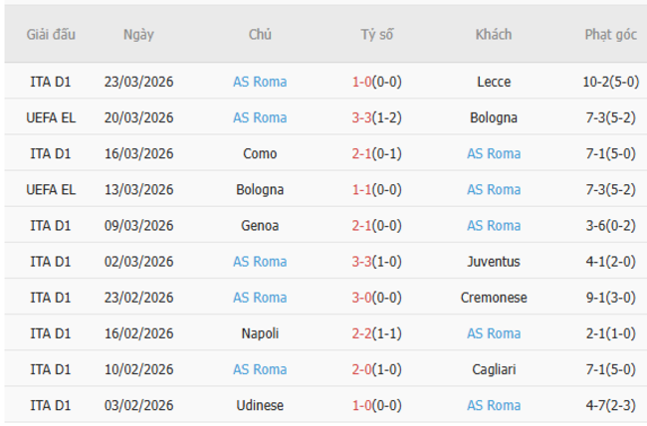Screen dimensions: 647x426
Task: Click Bologna home team on 13/03/2026
Action: [260, 189]
